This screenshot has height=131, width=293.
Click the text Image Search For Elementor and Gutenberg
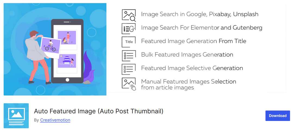(202, 28)
